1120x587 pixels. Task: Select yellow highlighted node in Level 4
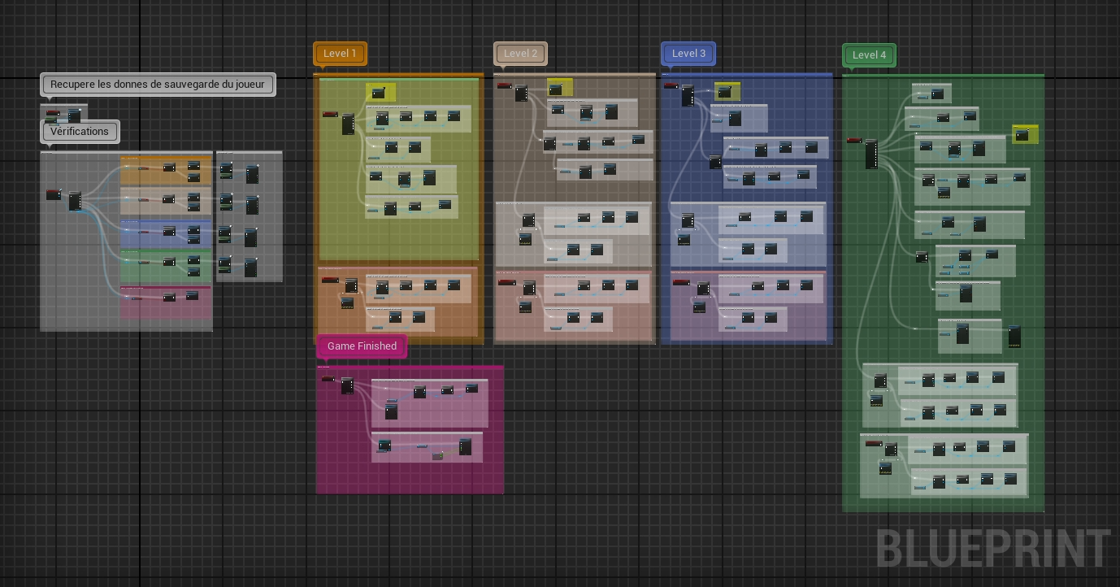coord(1024,134)
